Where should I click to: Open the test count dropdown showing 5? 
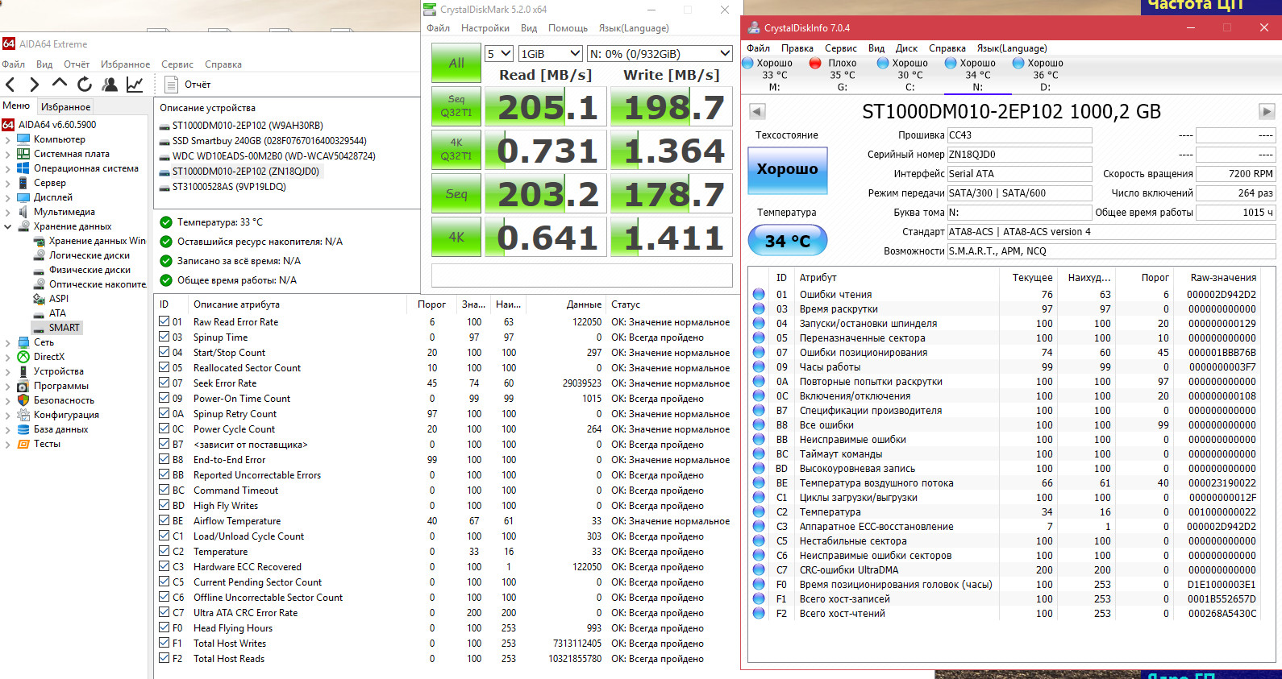(499, 54)
